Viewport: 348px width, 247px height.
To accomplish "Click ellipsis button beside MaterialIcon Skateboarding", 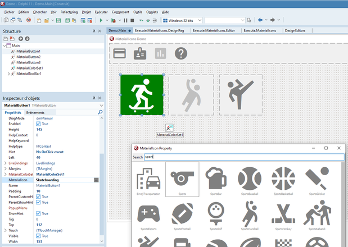I will [96, 180].
